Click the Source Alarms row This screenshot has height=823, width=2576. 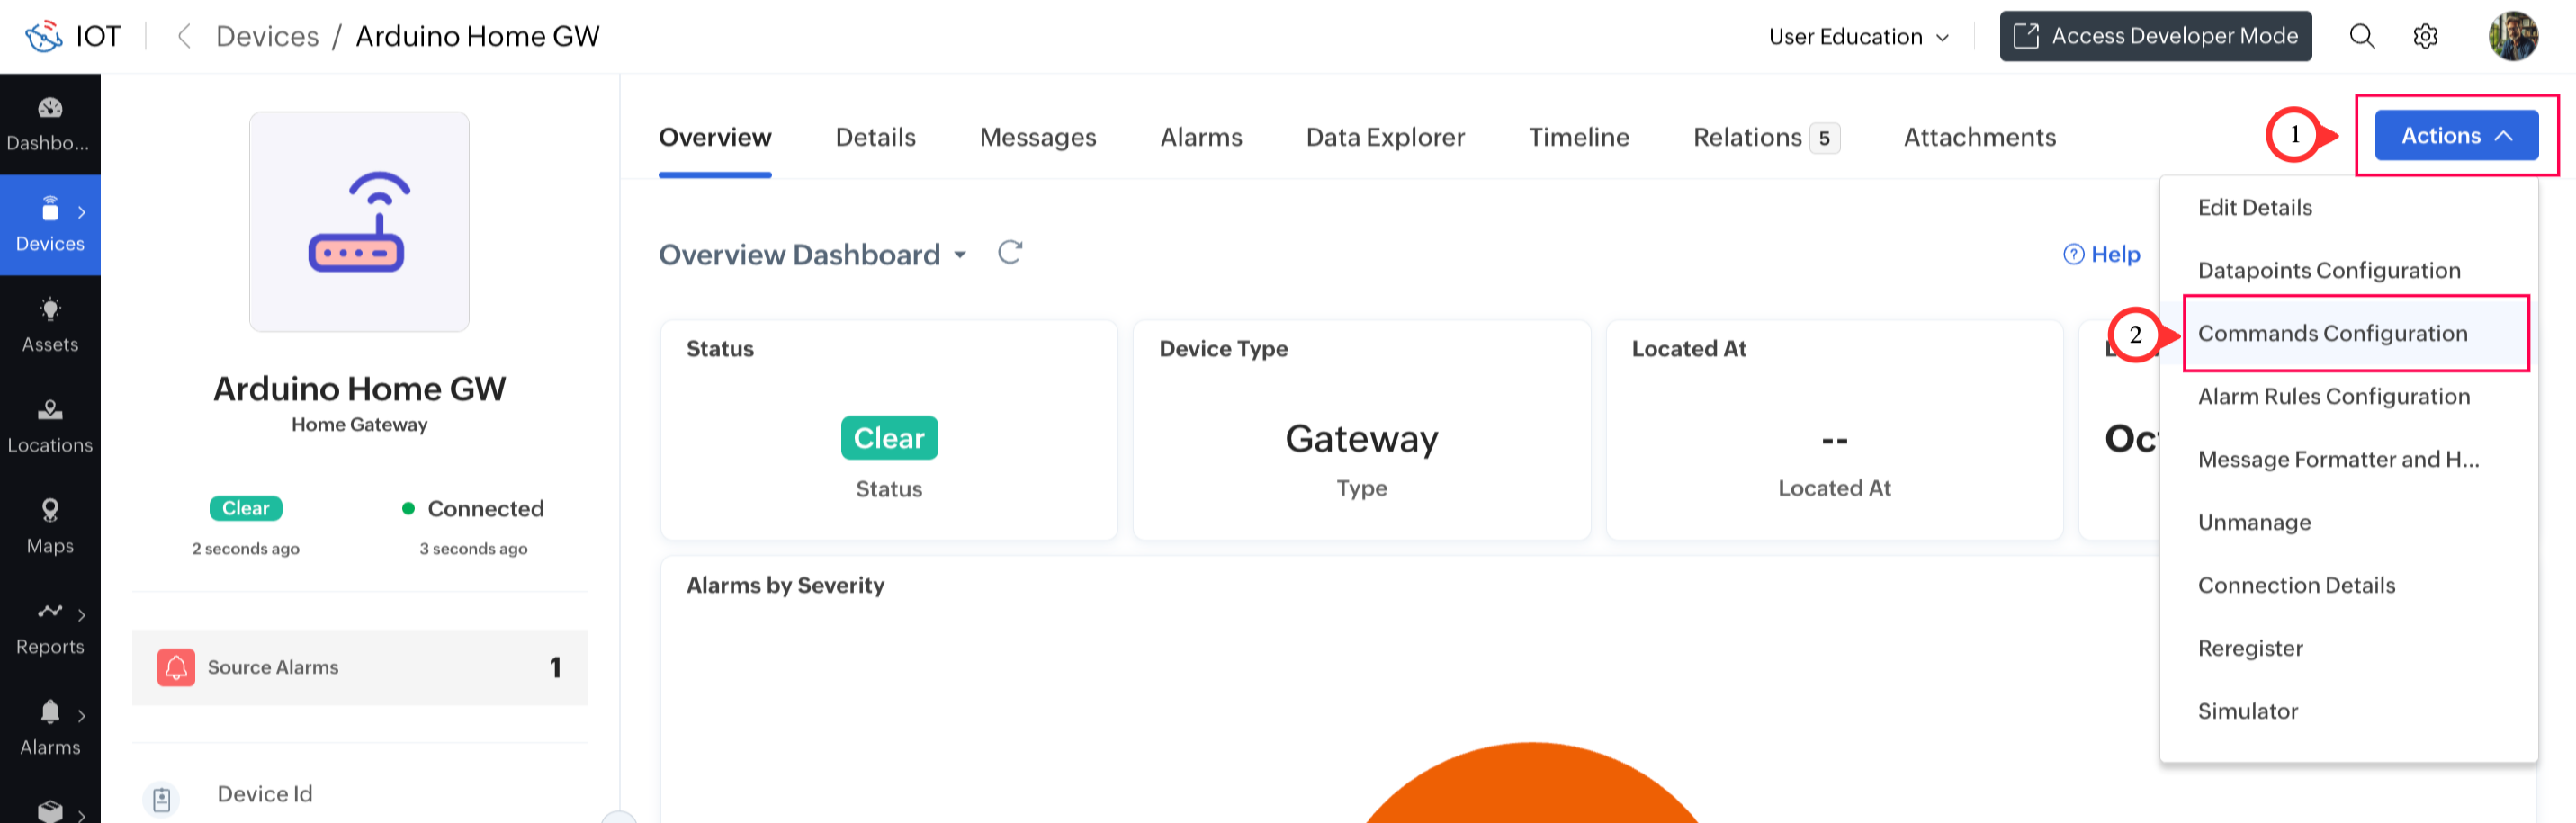[x=359, y=667]
